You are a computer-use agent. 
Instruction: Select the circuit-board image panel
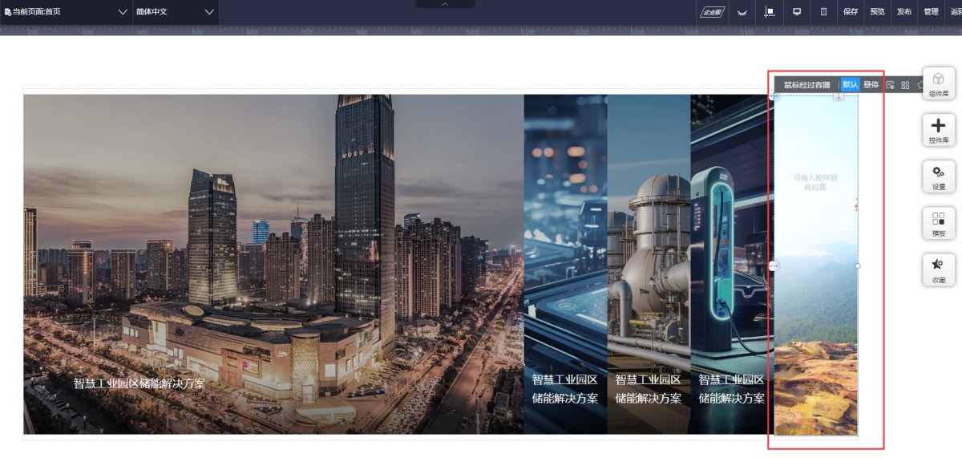point(566,264)
